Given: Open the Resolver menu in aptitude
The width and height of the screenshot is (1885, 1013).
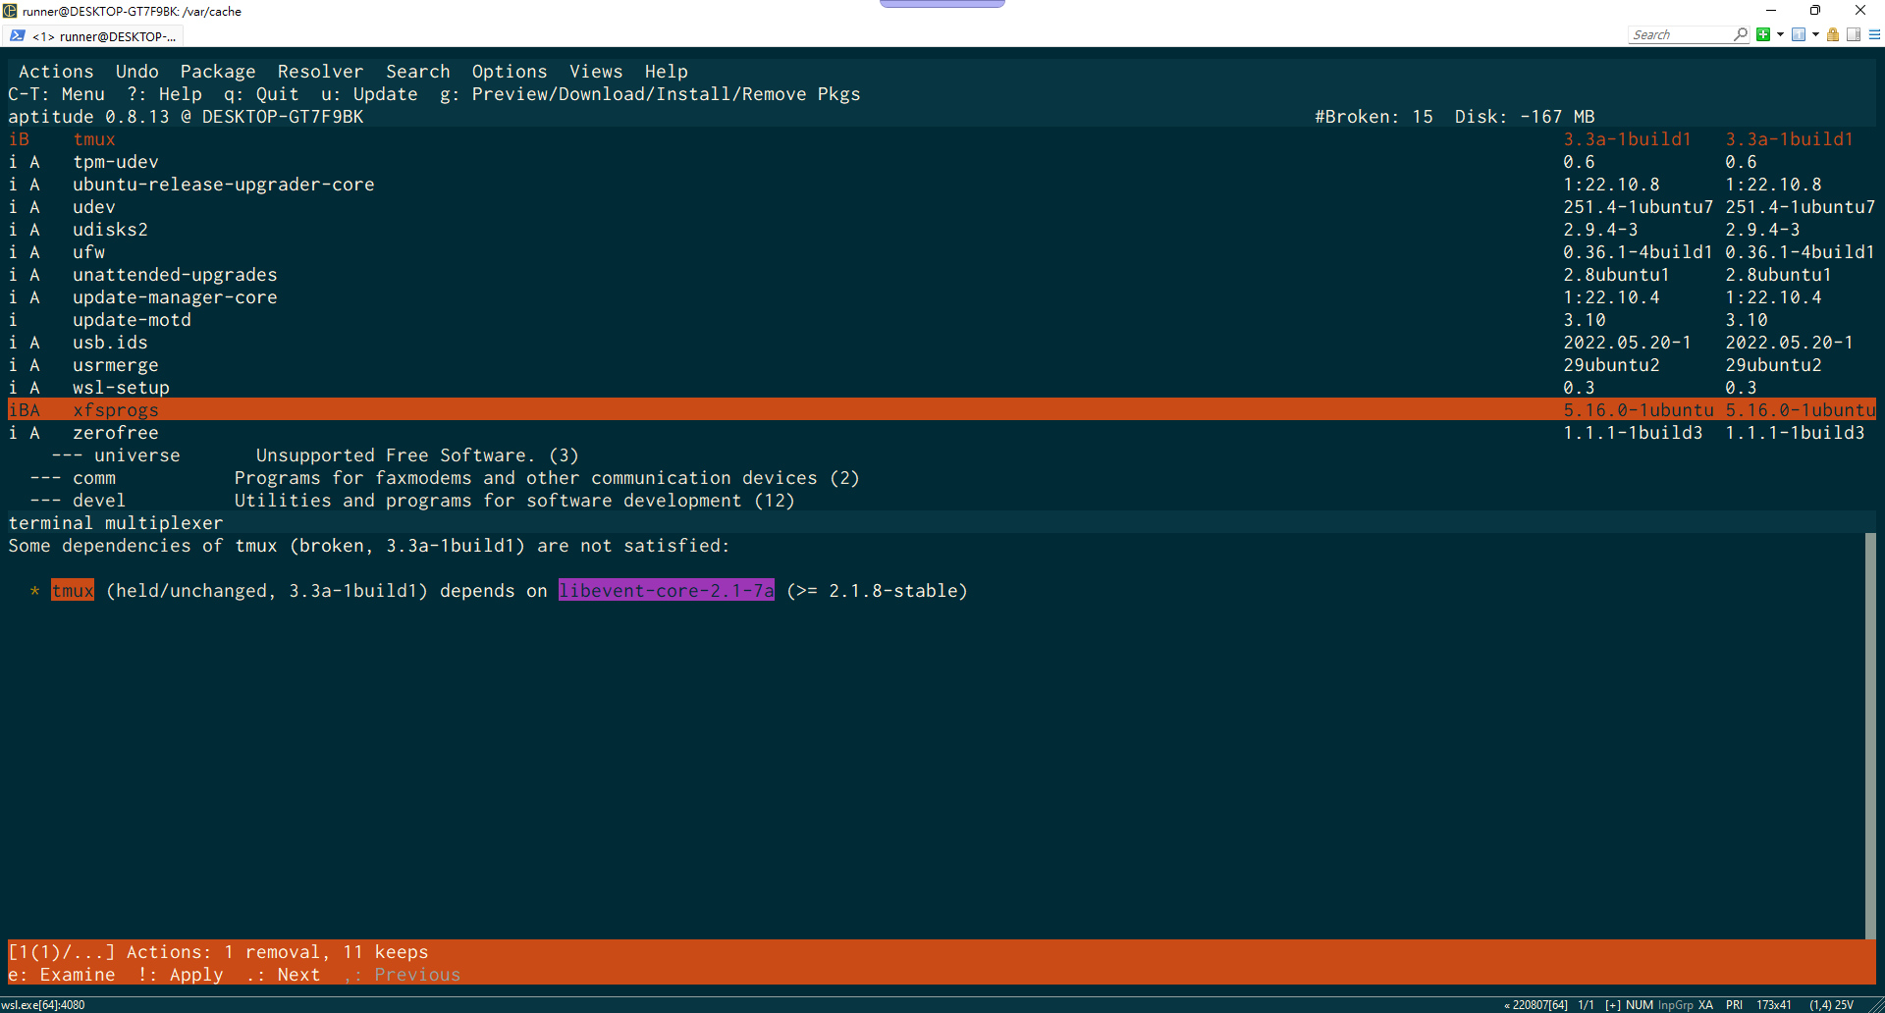Looking at the screenshot, I should [320, 71].
